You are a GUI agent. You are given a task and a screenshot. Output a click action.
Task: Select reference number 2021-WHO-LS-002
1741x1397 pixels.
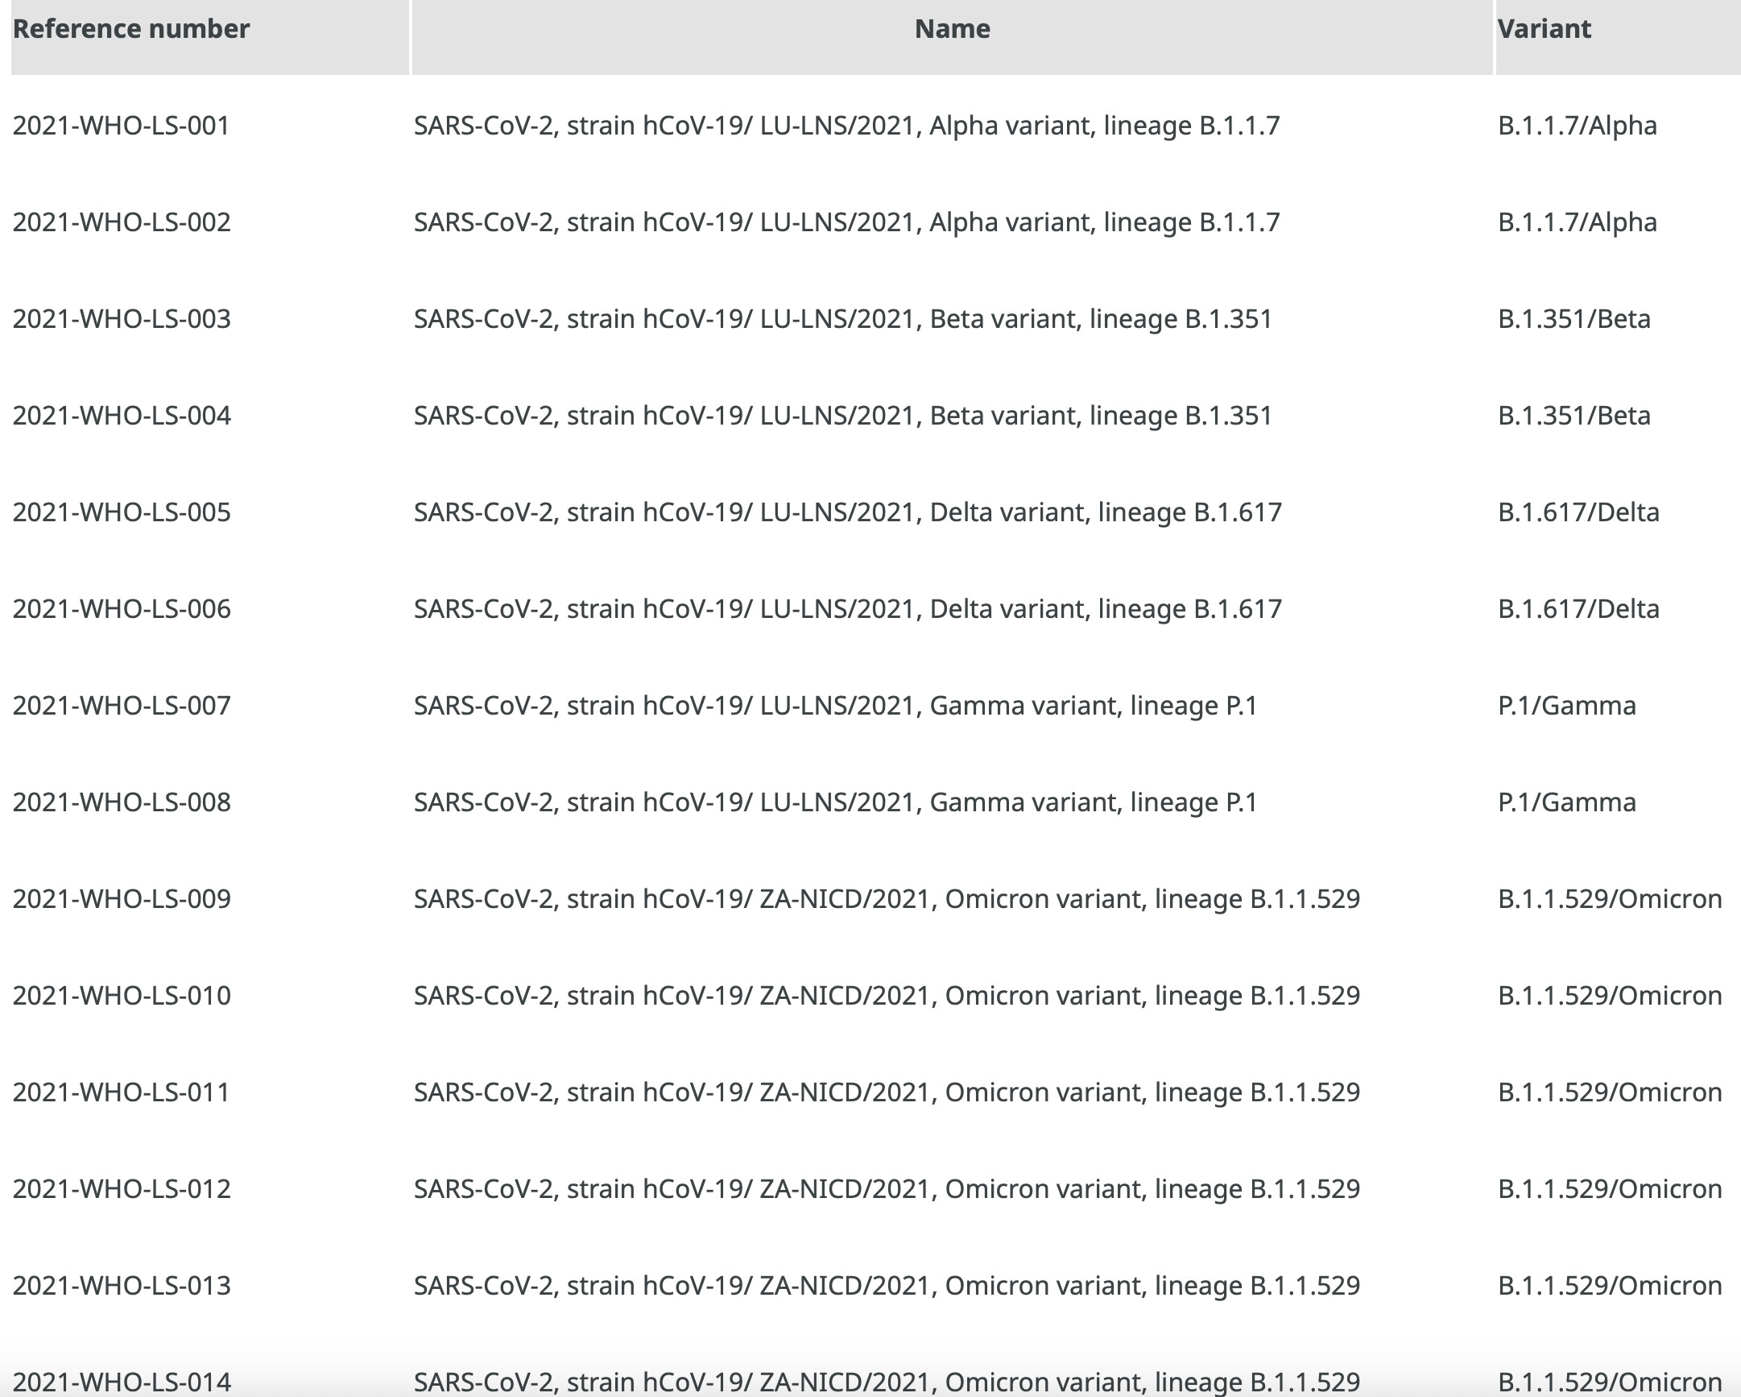[121, 222]
